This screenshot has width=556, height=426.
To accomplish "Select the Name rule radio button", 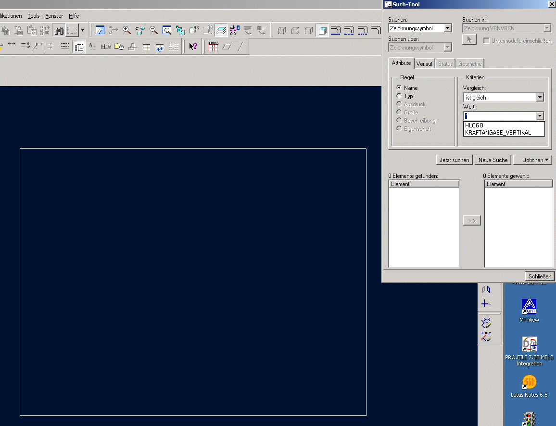I will click(399, 88).
